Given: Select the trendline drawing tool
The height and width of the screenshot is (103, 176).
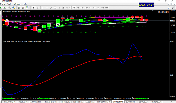Looking at the screenshot, I should (x=51, y=8).
